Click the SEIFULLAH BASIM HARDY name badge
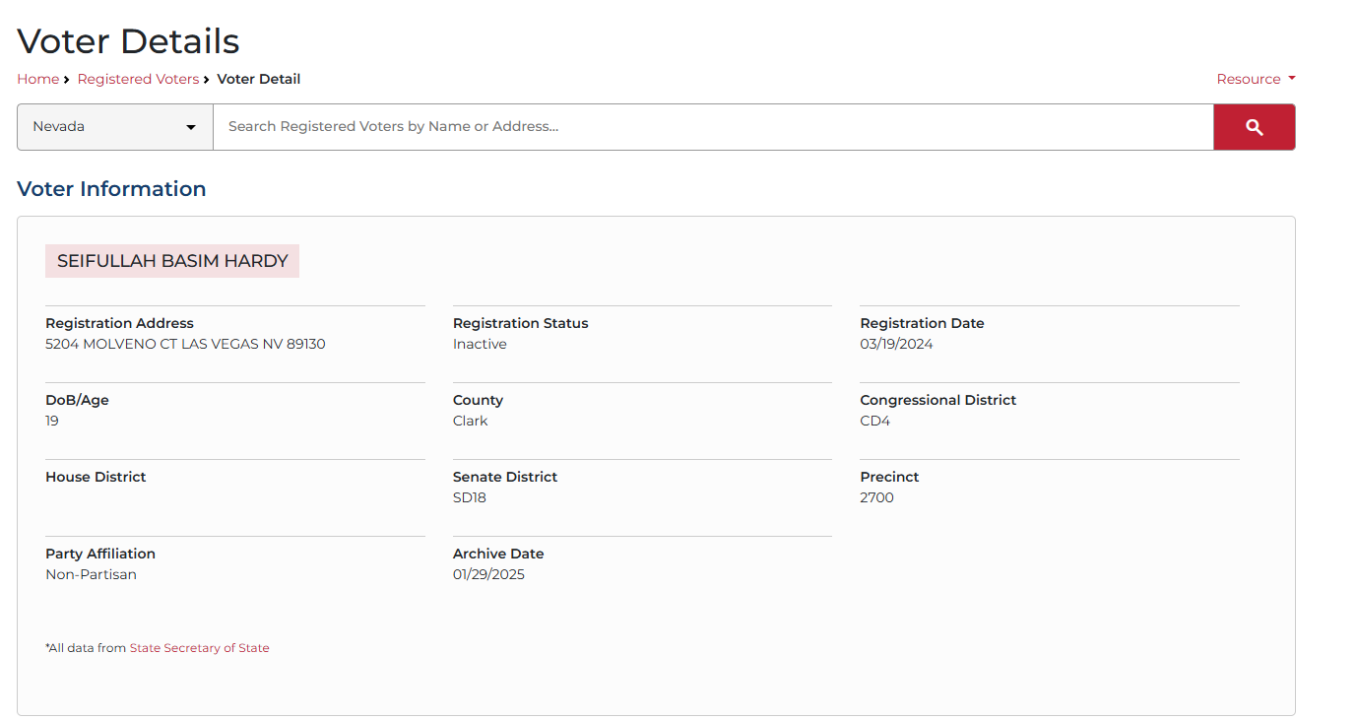 [x=172, y=261]
